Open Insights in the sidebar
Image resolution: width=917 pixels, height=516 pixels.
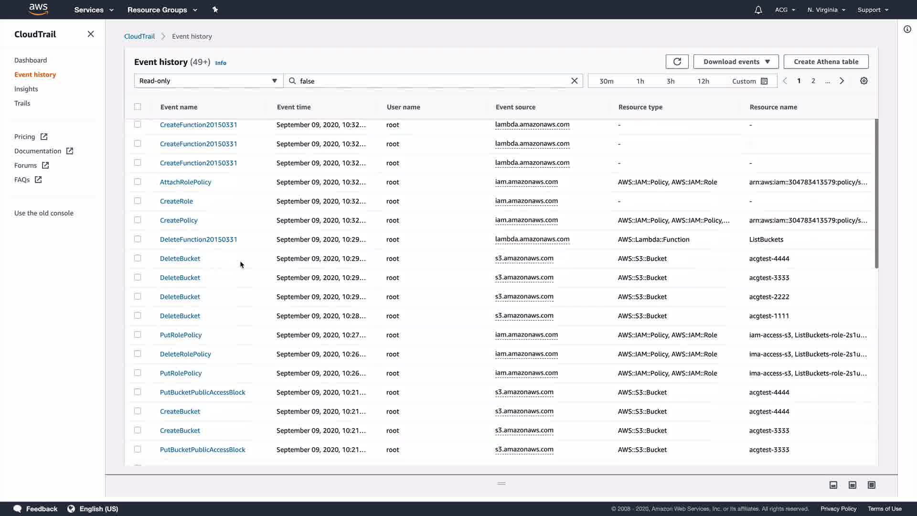(x=26, y=89)
